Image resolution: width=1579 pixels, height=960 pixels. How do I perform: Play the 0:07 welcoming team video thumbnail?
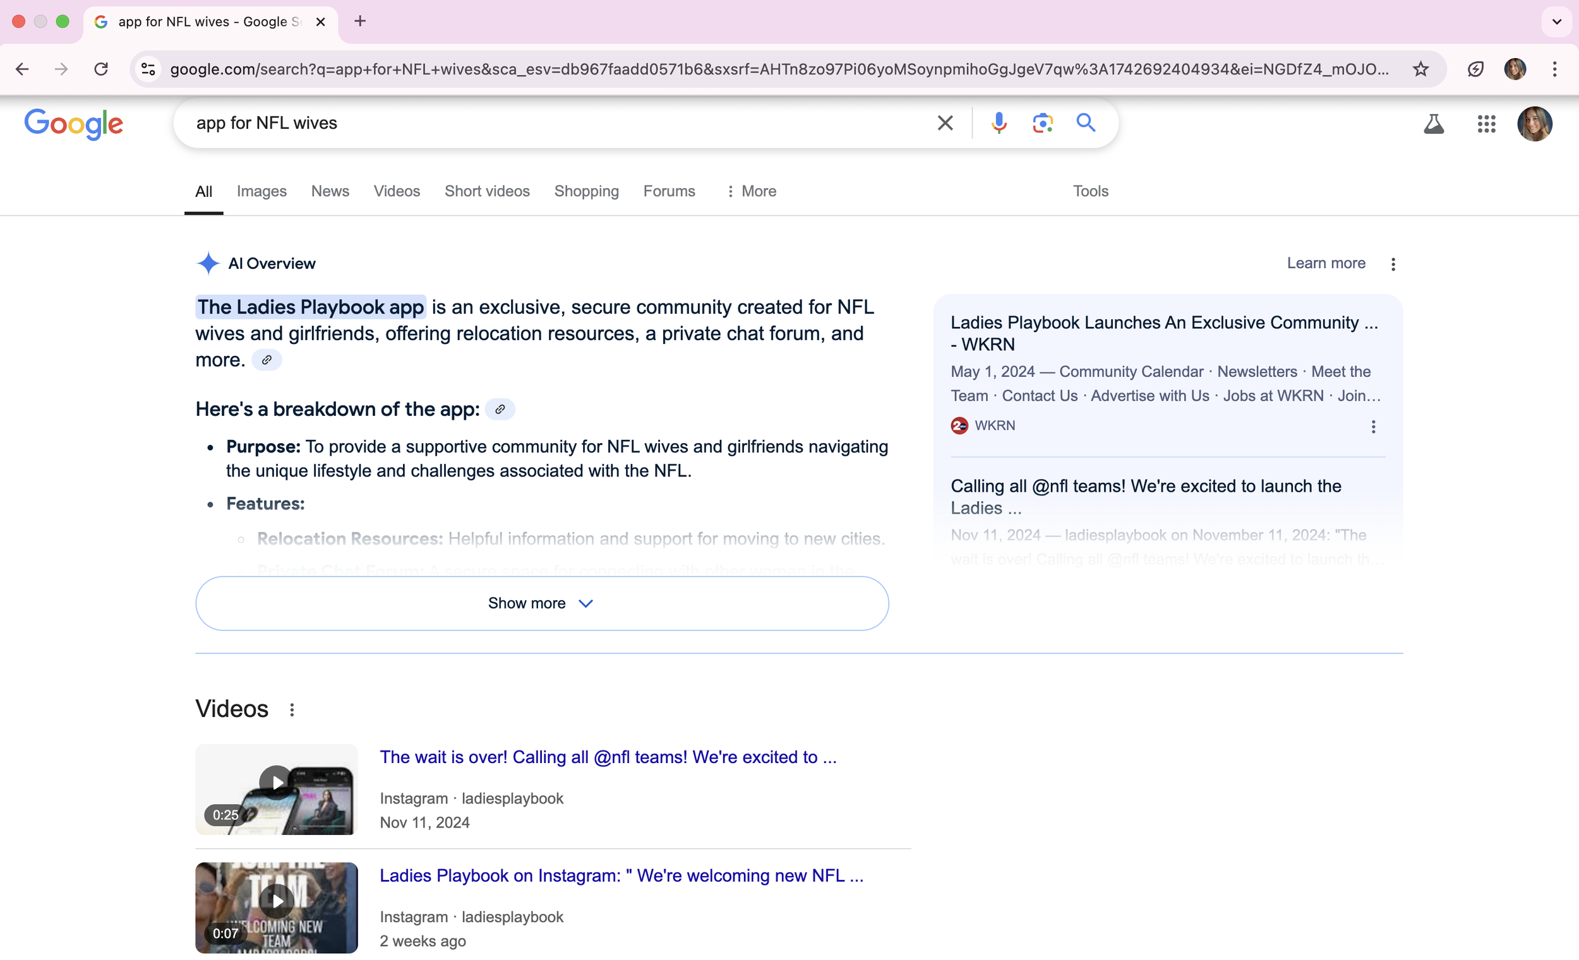276,901
